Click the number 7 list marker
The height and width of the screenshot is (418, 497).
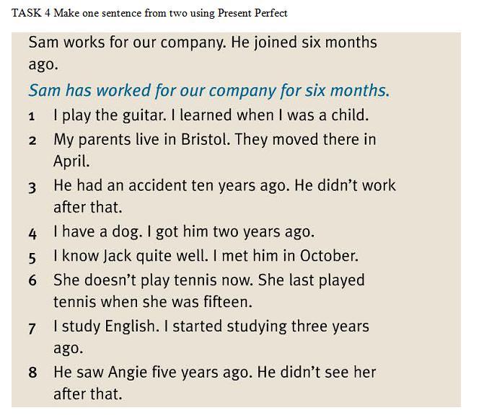(32, 329)
